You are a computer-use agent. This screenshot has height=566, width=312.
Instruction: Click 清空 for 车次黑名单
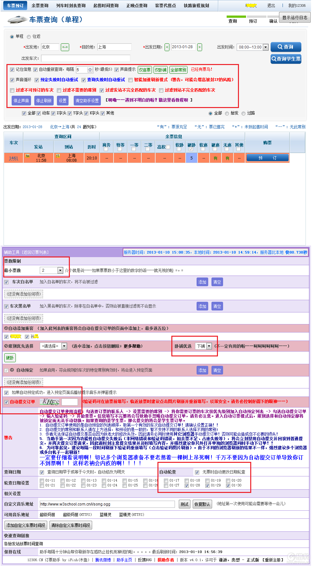pyautogui.click(x=217, y=306)
